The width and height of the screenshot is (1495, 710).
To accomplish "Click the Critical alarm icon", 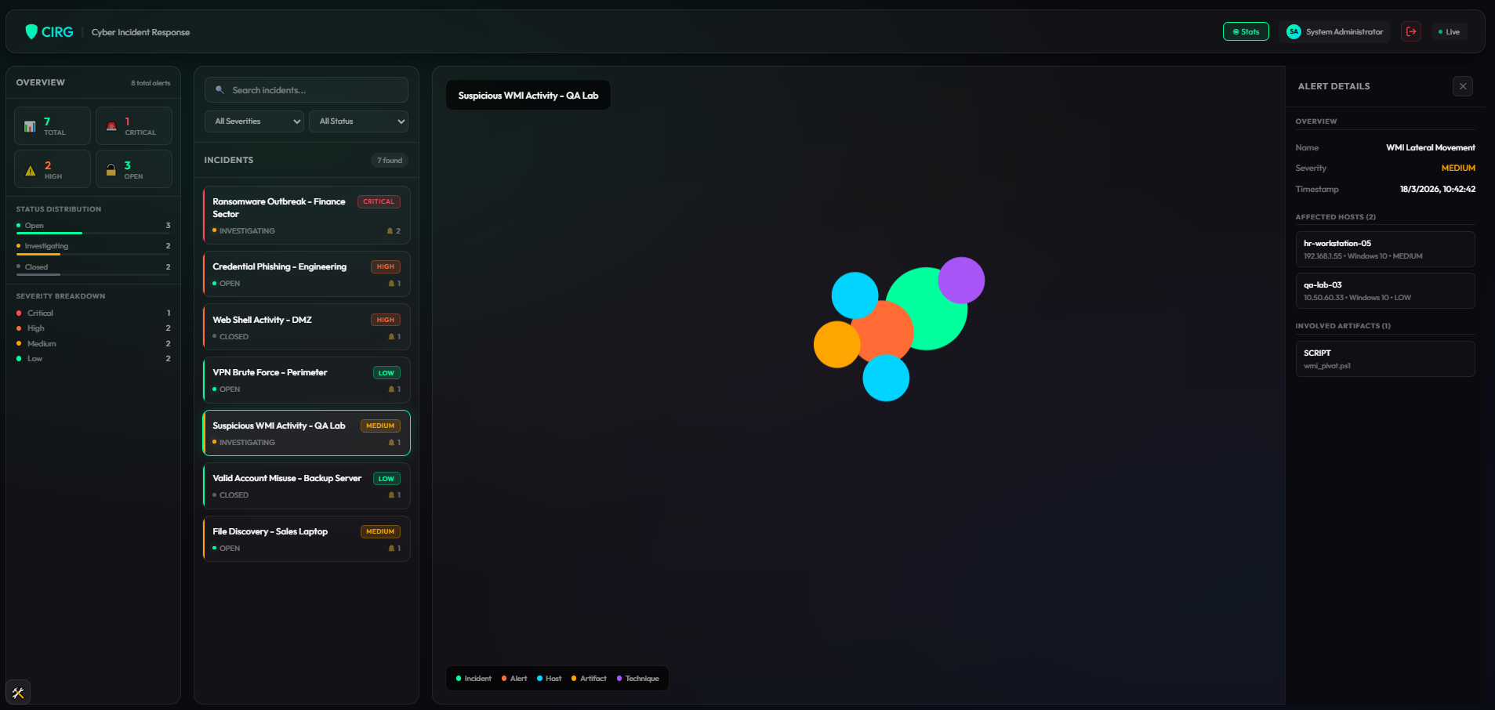I will point(111,125).
